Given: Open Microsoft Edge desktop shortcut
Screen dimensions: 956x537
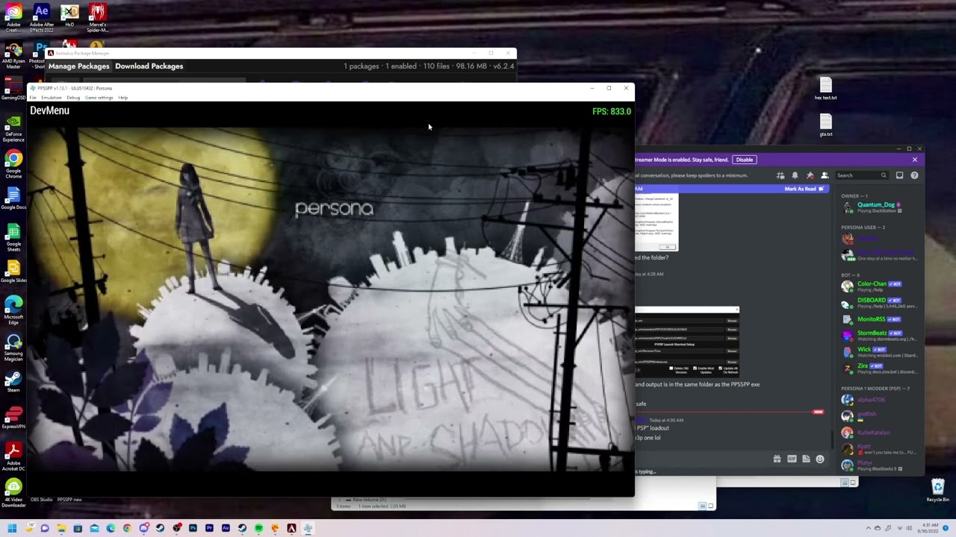Looking at the screenshot, I should 13,310.
